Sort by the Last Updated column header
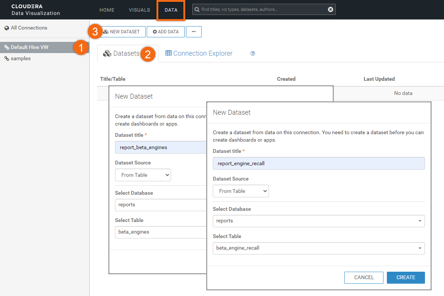Viewport: 444px width, 296px height. [x=379, y=79]
